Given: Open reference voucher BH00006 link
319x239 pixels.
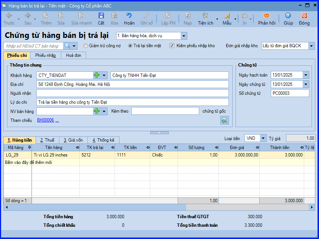Looking at the screenshot, I should (x=46, y=120).
